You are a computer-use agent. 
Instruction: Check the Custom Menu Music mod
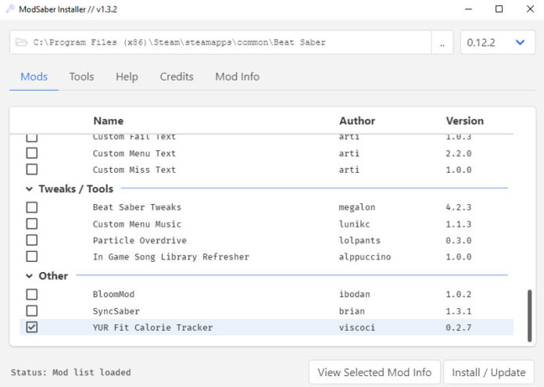pyautogui.click(x=32, y=224)
